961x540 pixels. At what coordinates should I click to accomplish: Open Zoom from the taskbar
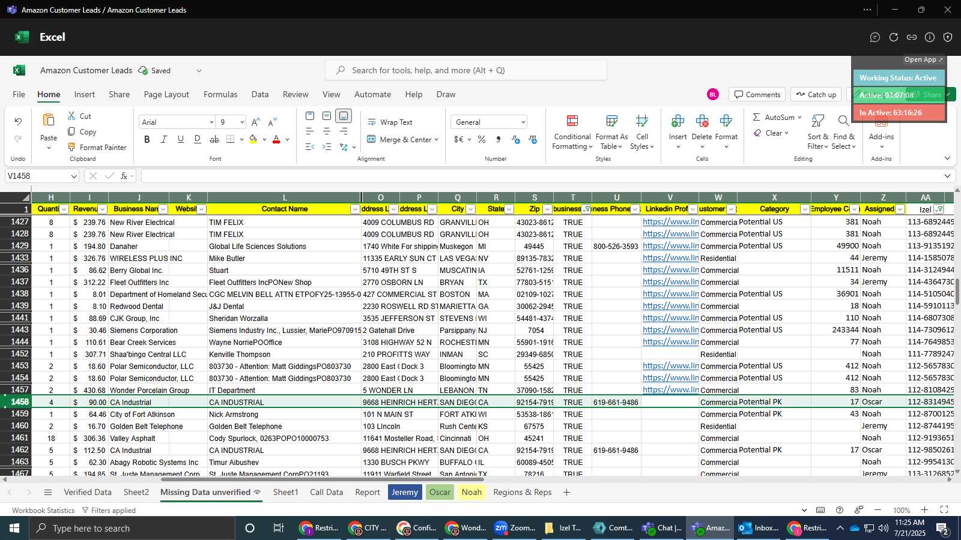point(515,528)
